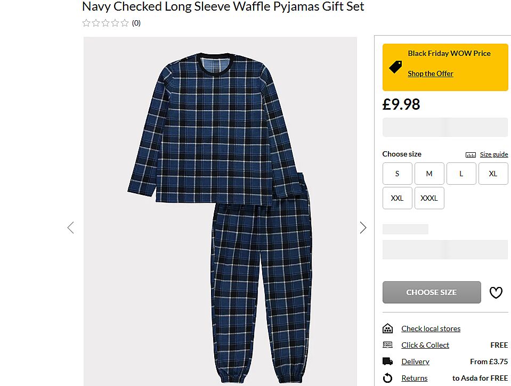Click the price tag icon in offer banner
The width and height of the screenshot is (511, 386).
pyautogui.click(x=395, y=67)
